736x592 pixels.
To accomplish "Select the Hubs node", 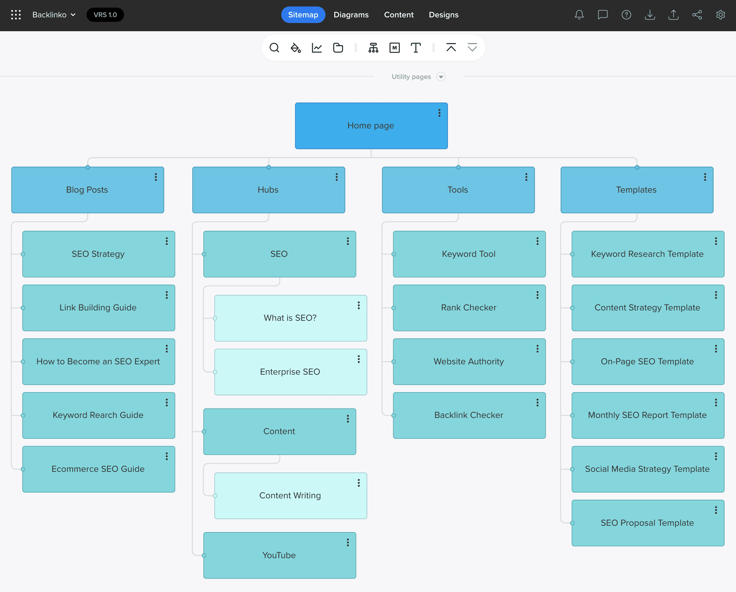I will (x=269, y=190).
